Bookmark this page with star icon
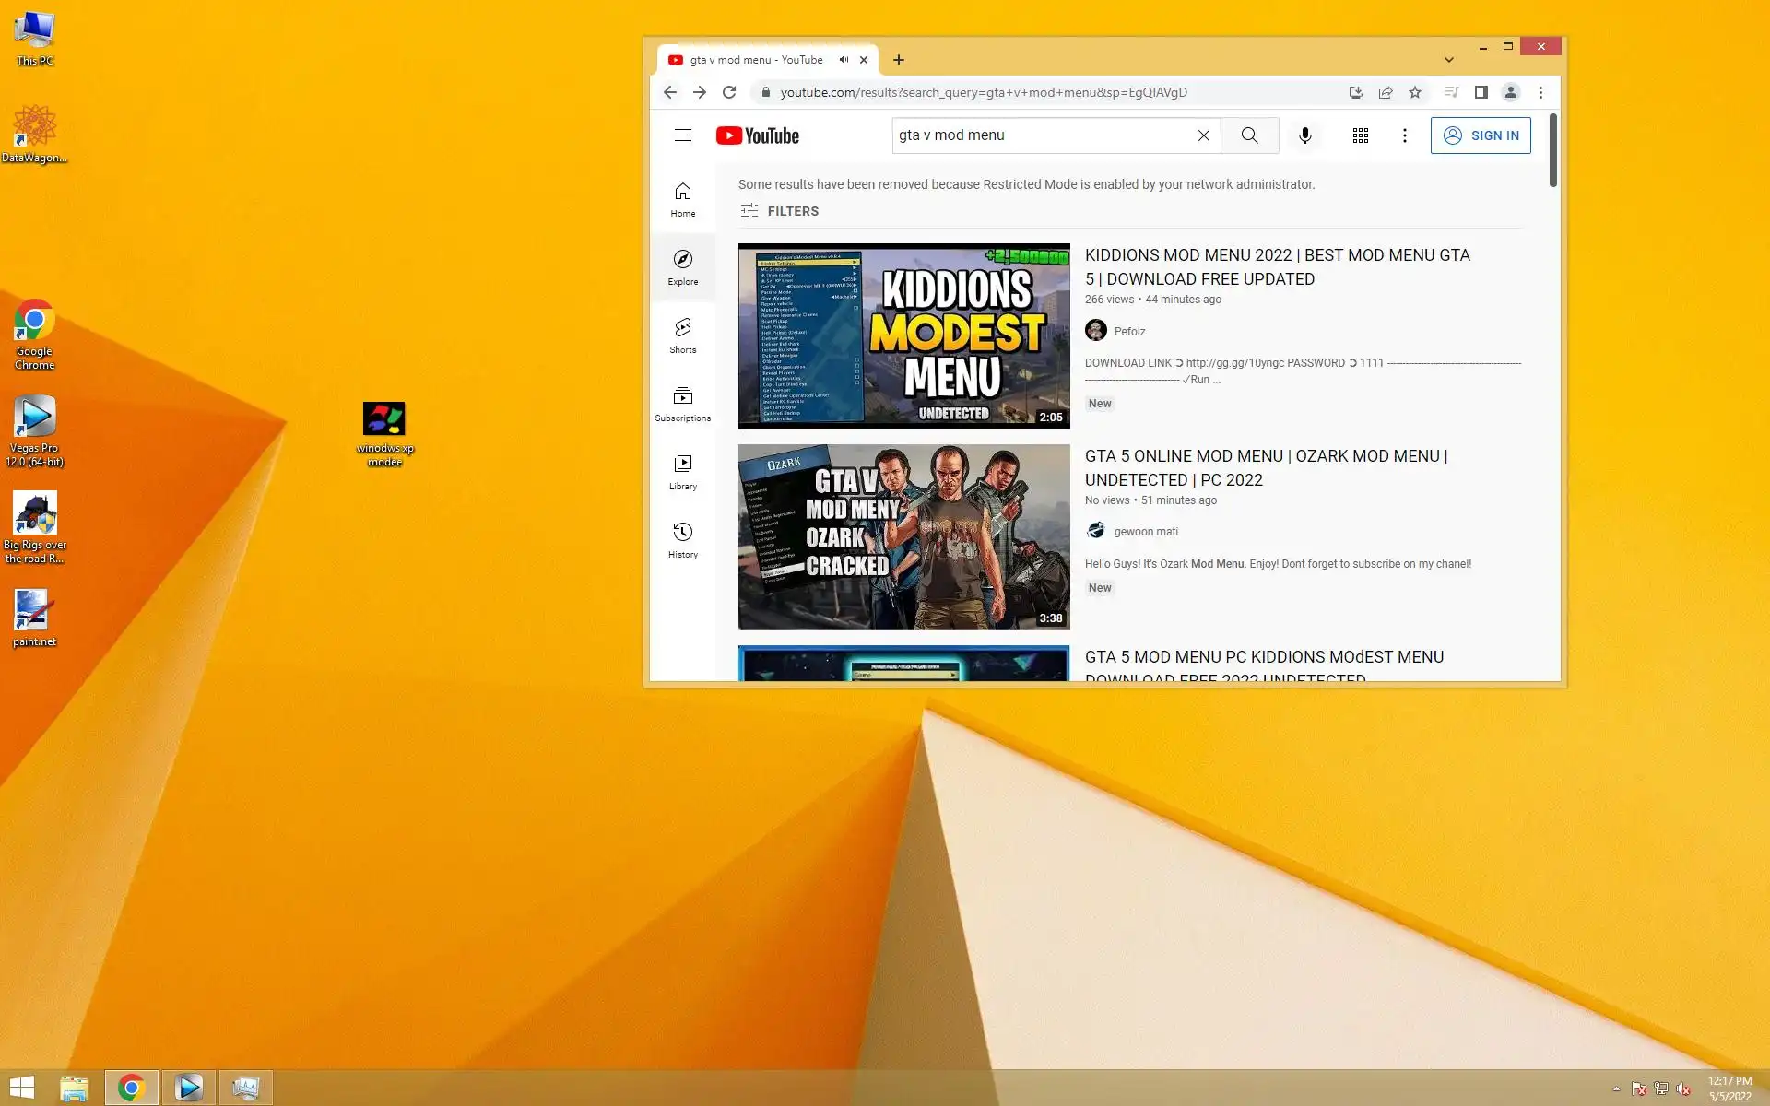Screen dimensions: 1770x1106 1415,92
